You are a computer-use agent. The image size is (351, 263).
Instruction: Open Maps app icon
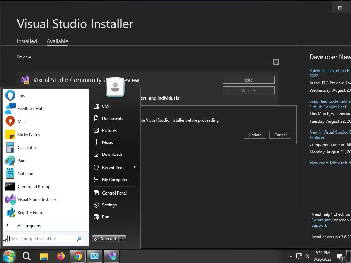point(10,122)
